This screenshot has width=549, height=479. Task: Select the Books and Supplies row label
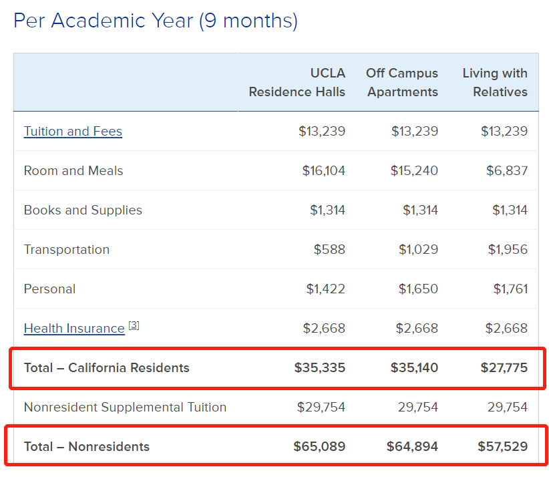pyautogui.click(x=83, y=210)
